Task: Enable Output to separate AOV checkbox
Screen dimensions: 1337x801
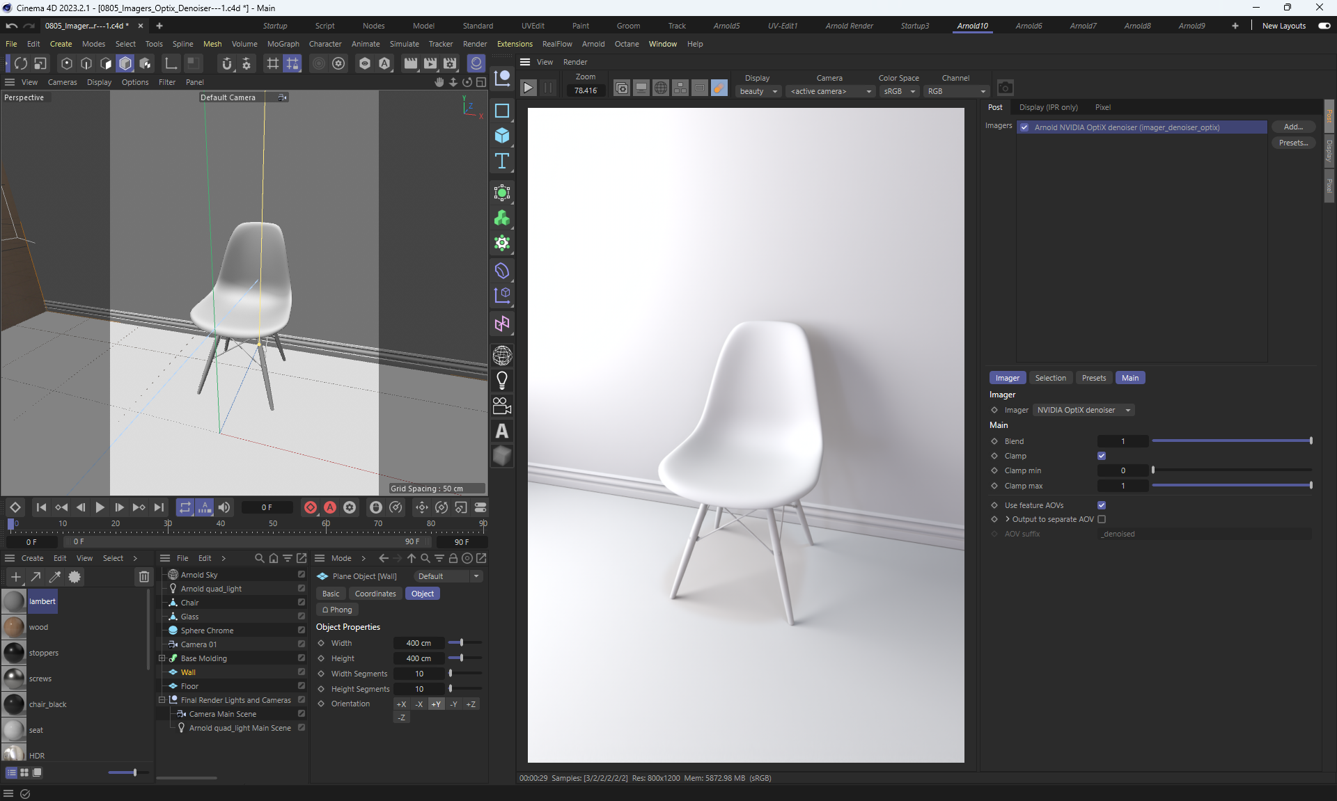Action: pos(1102,519)
